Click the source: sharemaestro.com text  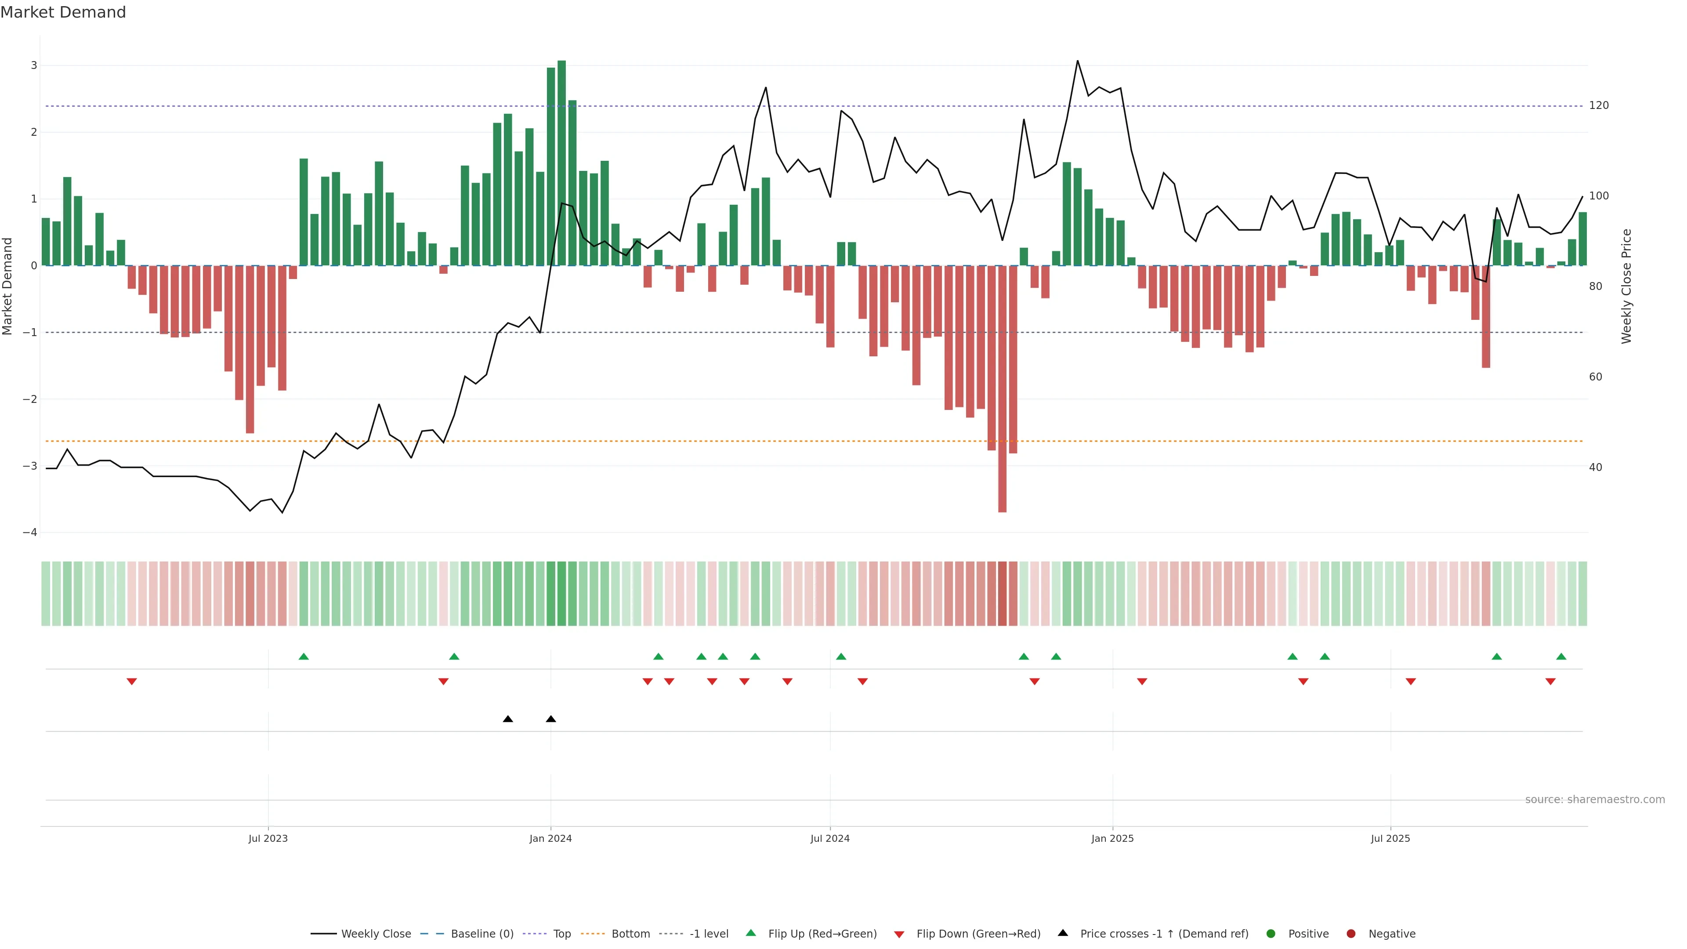[1595, 800]
